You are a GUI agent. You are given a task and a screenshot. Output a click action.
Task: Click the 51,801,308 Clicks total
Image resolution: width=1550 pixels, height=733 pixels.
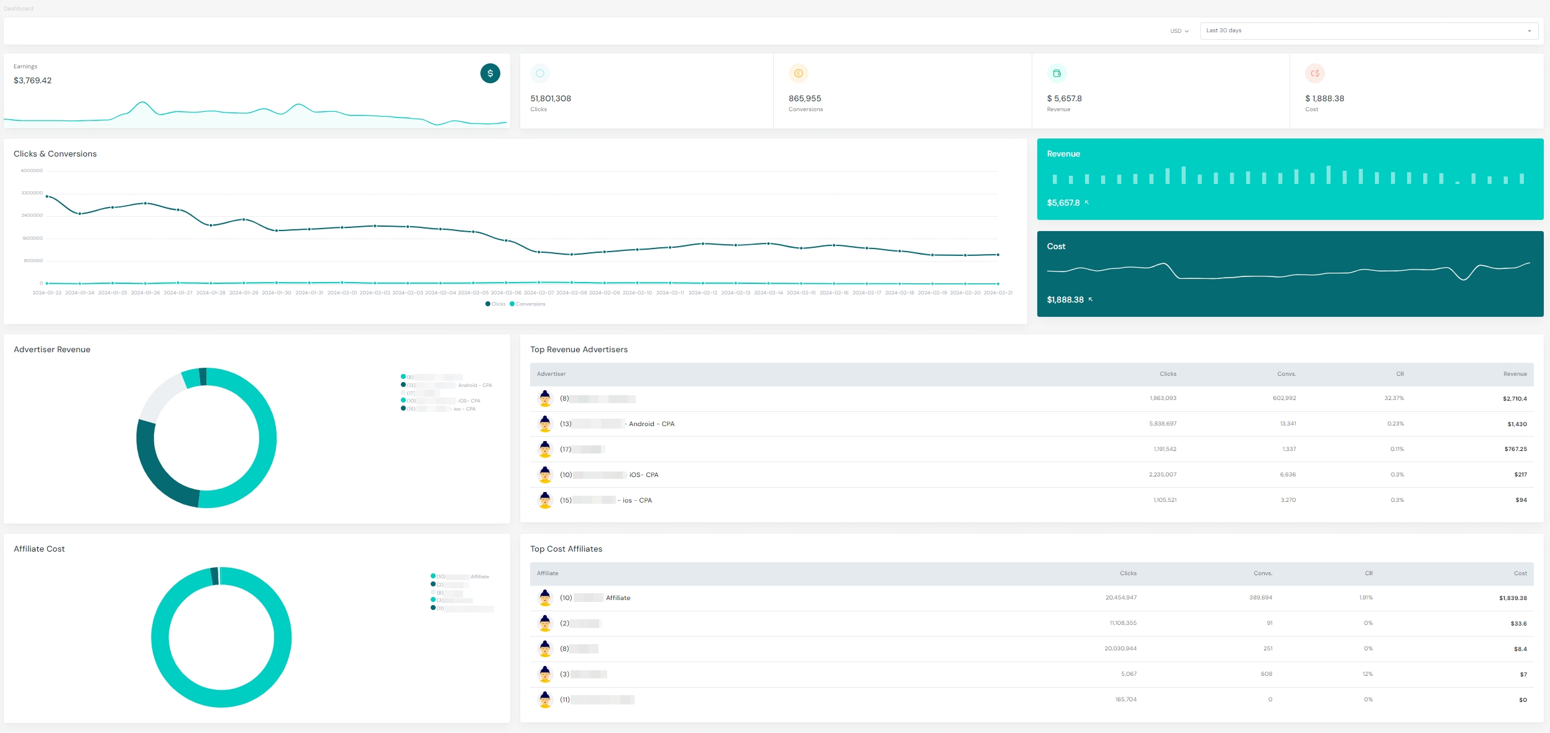551,99
